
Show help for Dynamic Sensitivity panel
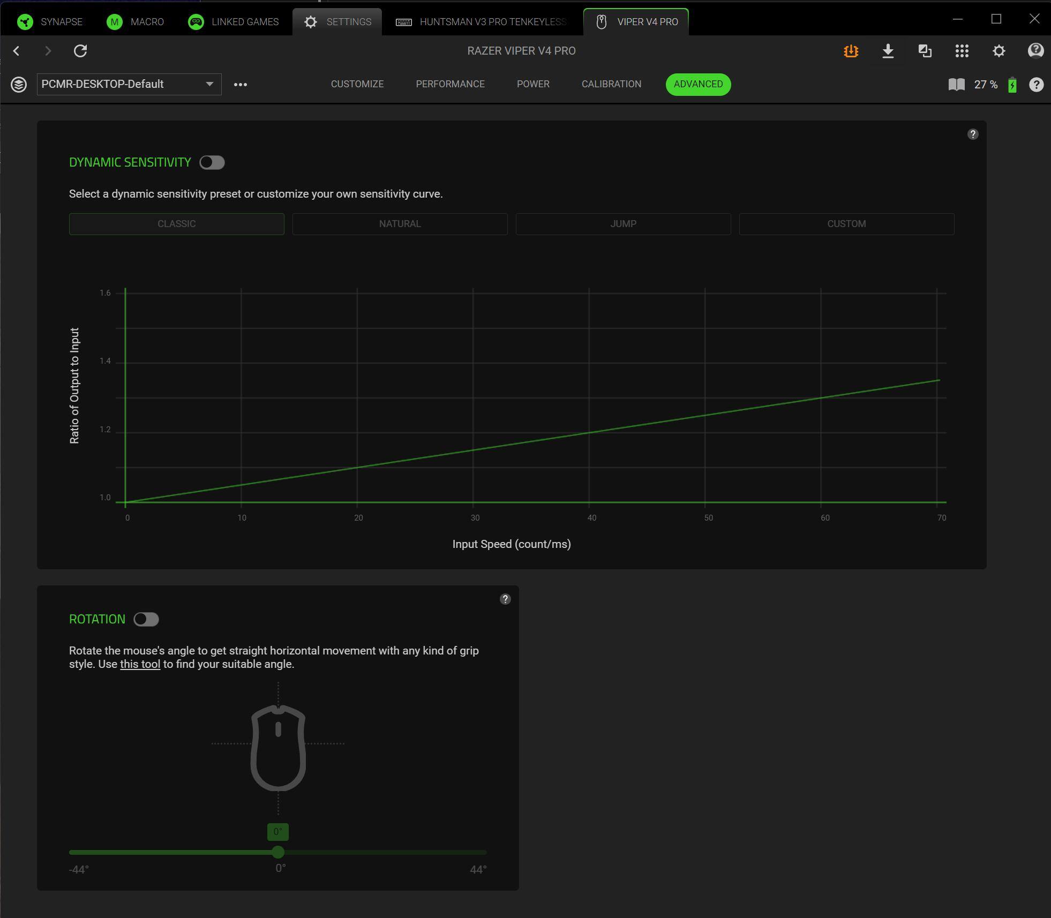coord(973,134)
